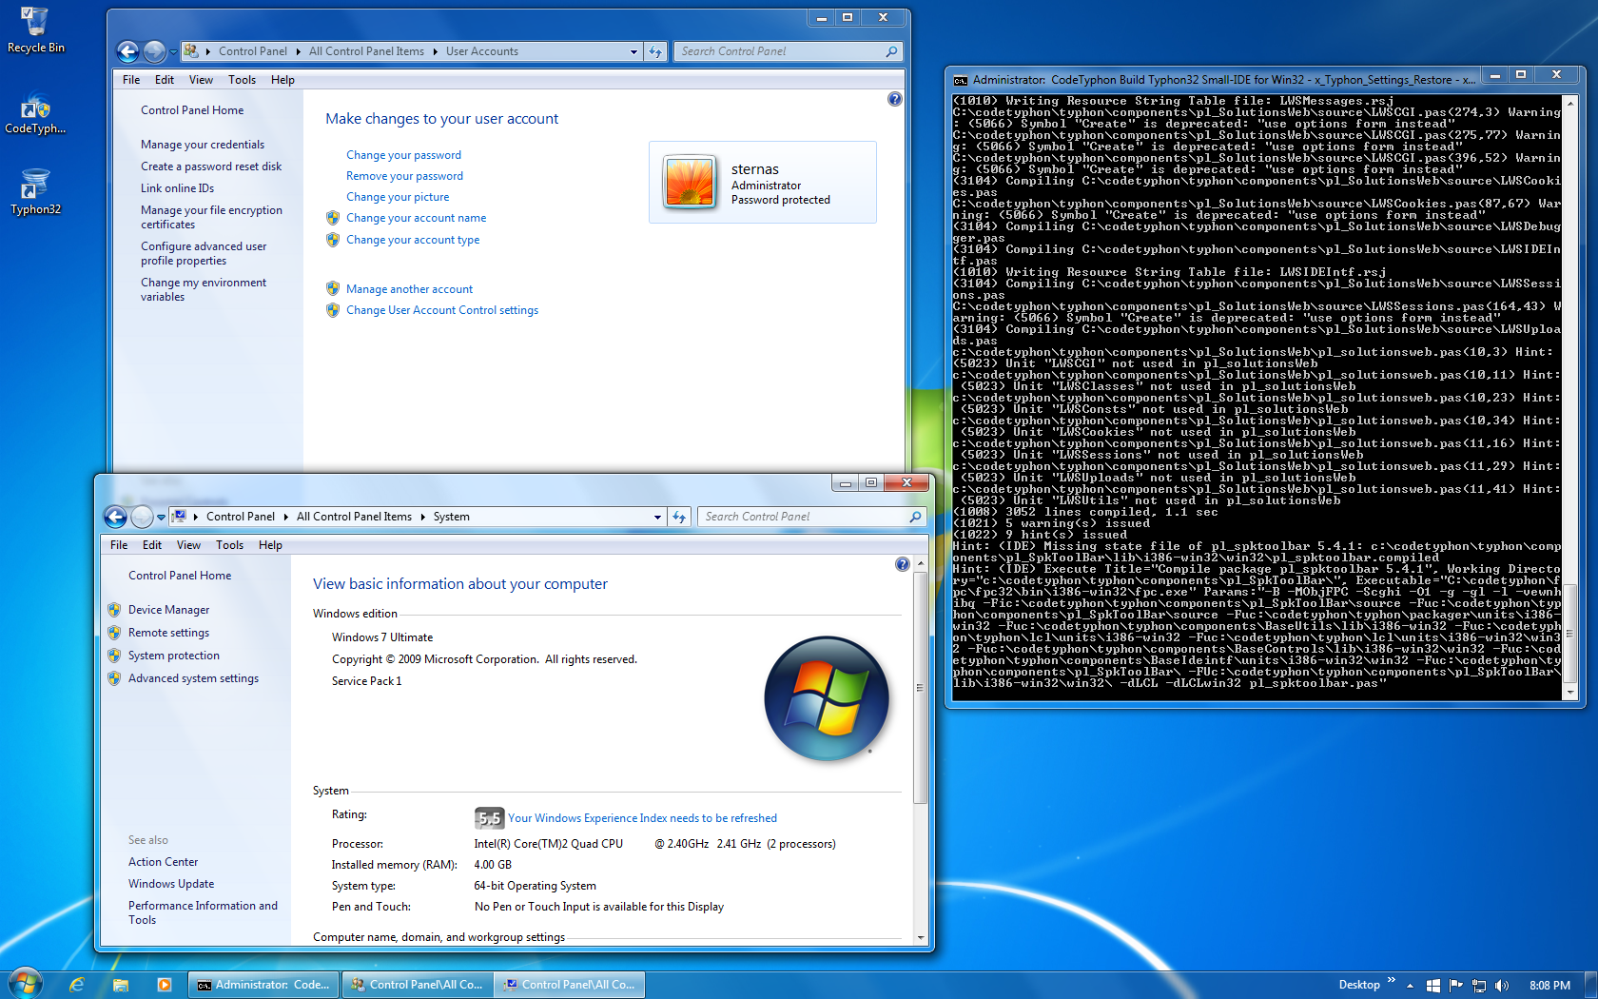Open recent pages dropdown in User Accounts
Viewport: 1598px width, 999px height.
click(x=173, y=51)
